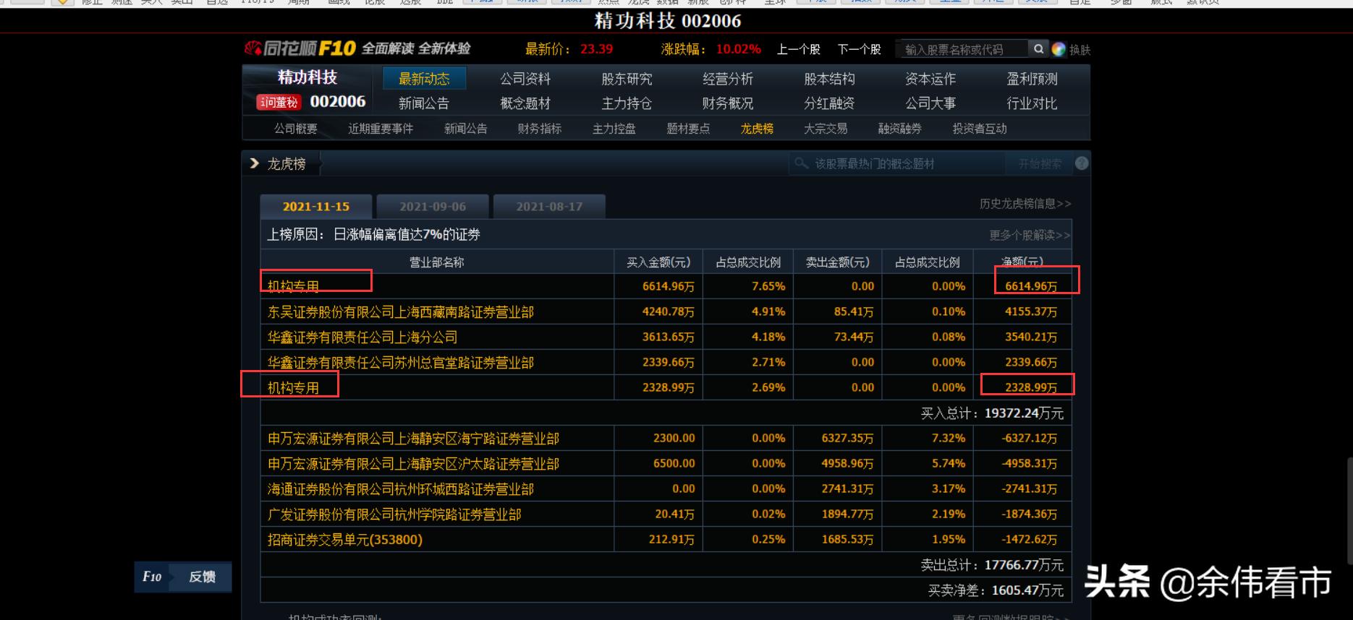Open 更多个股解读 link
The height and width of the screenshot is (620, 1353).
1030,235
